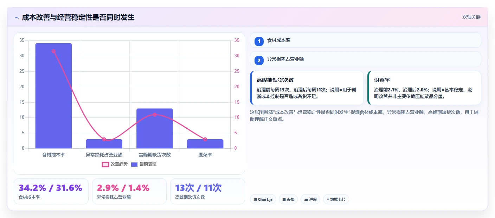The height and width of the screenshot is (218, 495).
Task: Click the 食材成本率 bar in chart
Action: 53,96
